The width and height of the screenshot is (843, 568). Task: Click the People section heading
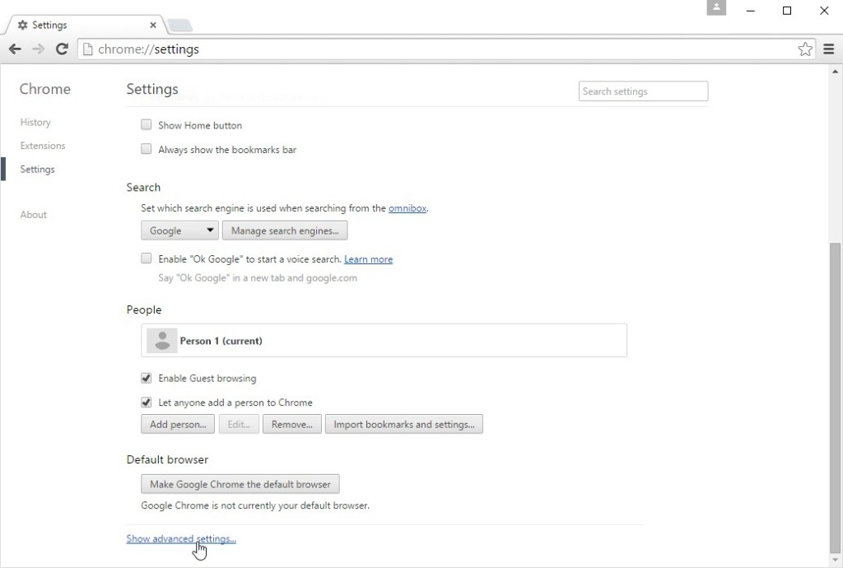tap(143, 310)
